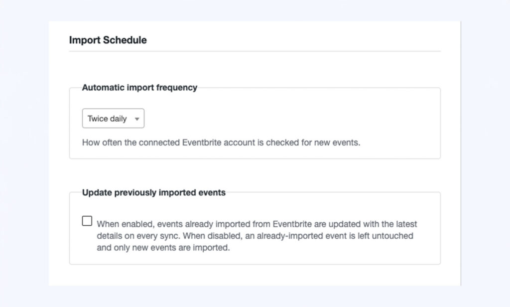The width and height of the screenshot is (510, 307).
Task: Click the Automatic import frequency legend
Action: pos(139,88)
